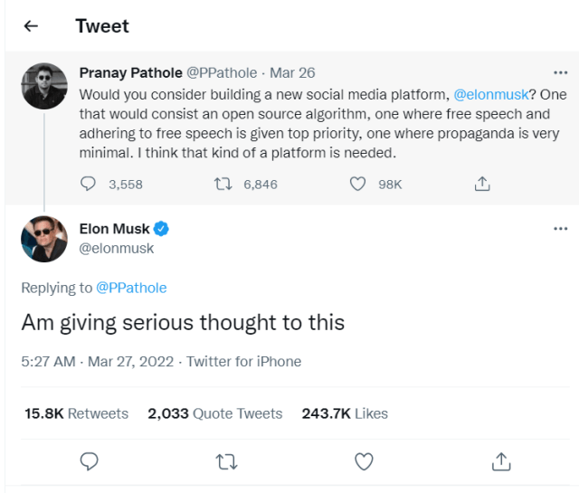This screenshot has width=579, height=493.
Task: Open more options on Elon's tweet
Action: [x=560, y=228]
